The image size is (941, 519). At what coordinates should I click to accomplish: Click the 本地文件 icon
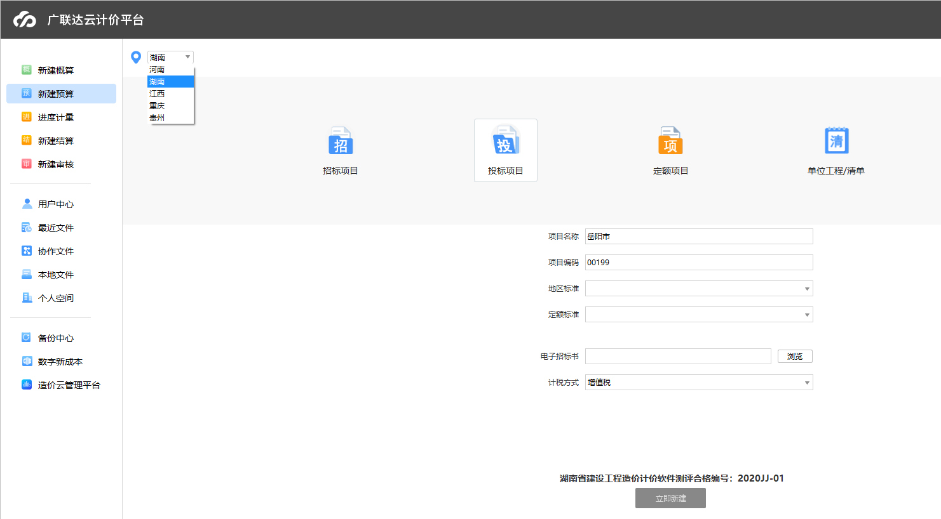27,274
